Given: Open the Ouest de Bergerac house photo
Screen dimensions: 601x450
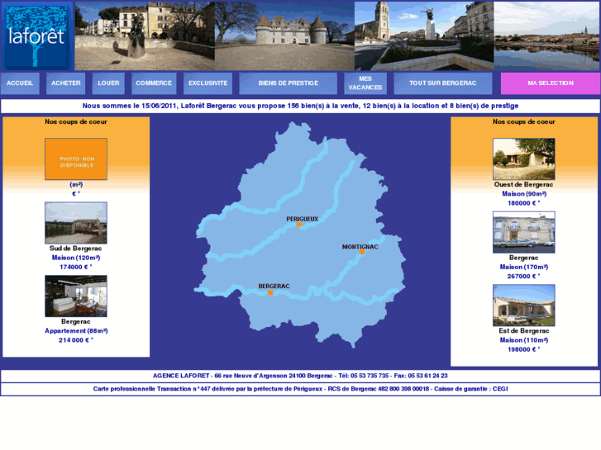Looking at the screenshot, I should point(523,159).
